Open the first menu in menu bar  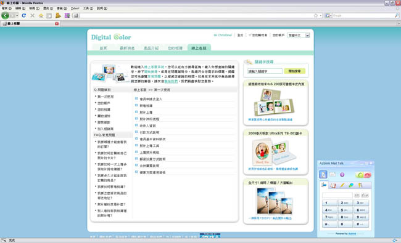pyautogui.click(x=7, y=8)
